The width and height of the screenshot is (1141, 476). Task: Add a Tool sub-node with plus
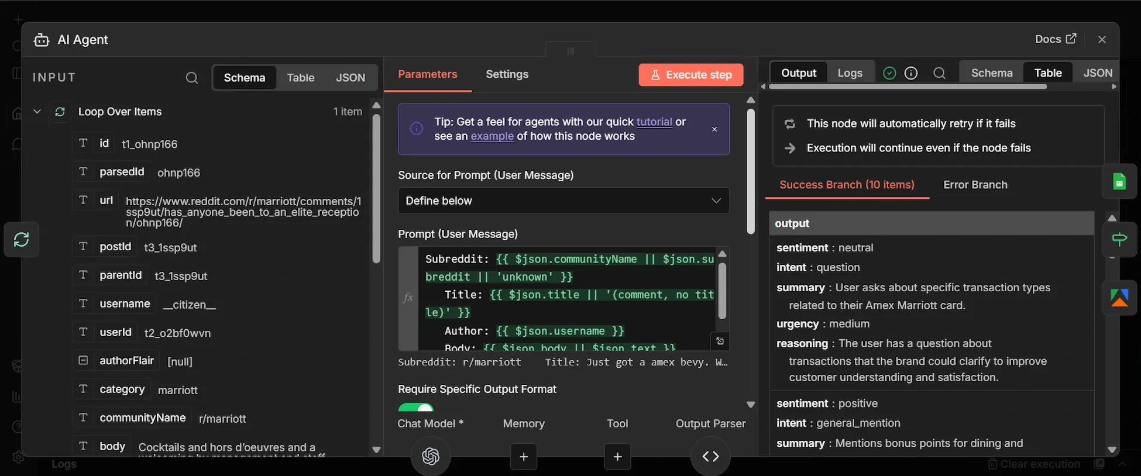[617, 457]
